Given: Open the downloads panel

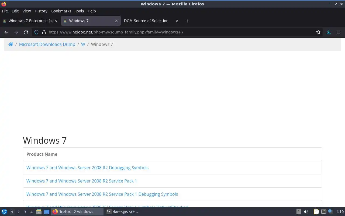Looking at the screenshot, I should tap(329, 32).
